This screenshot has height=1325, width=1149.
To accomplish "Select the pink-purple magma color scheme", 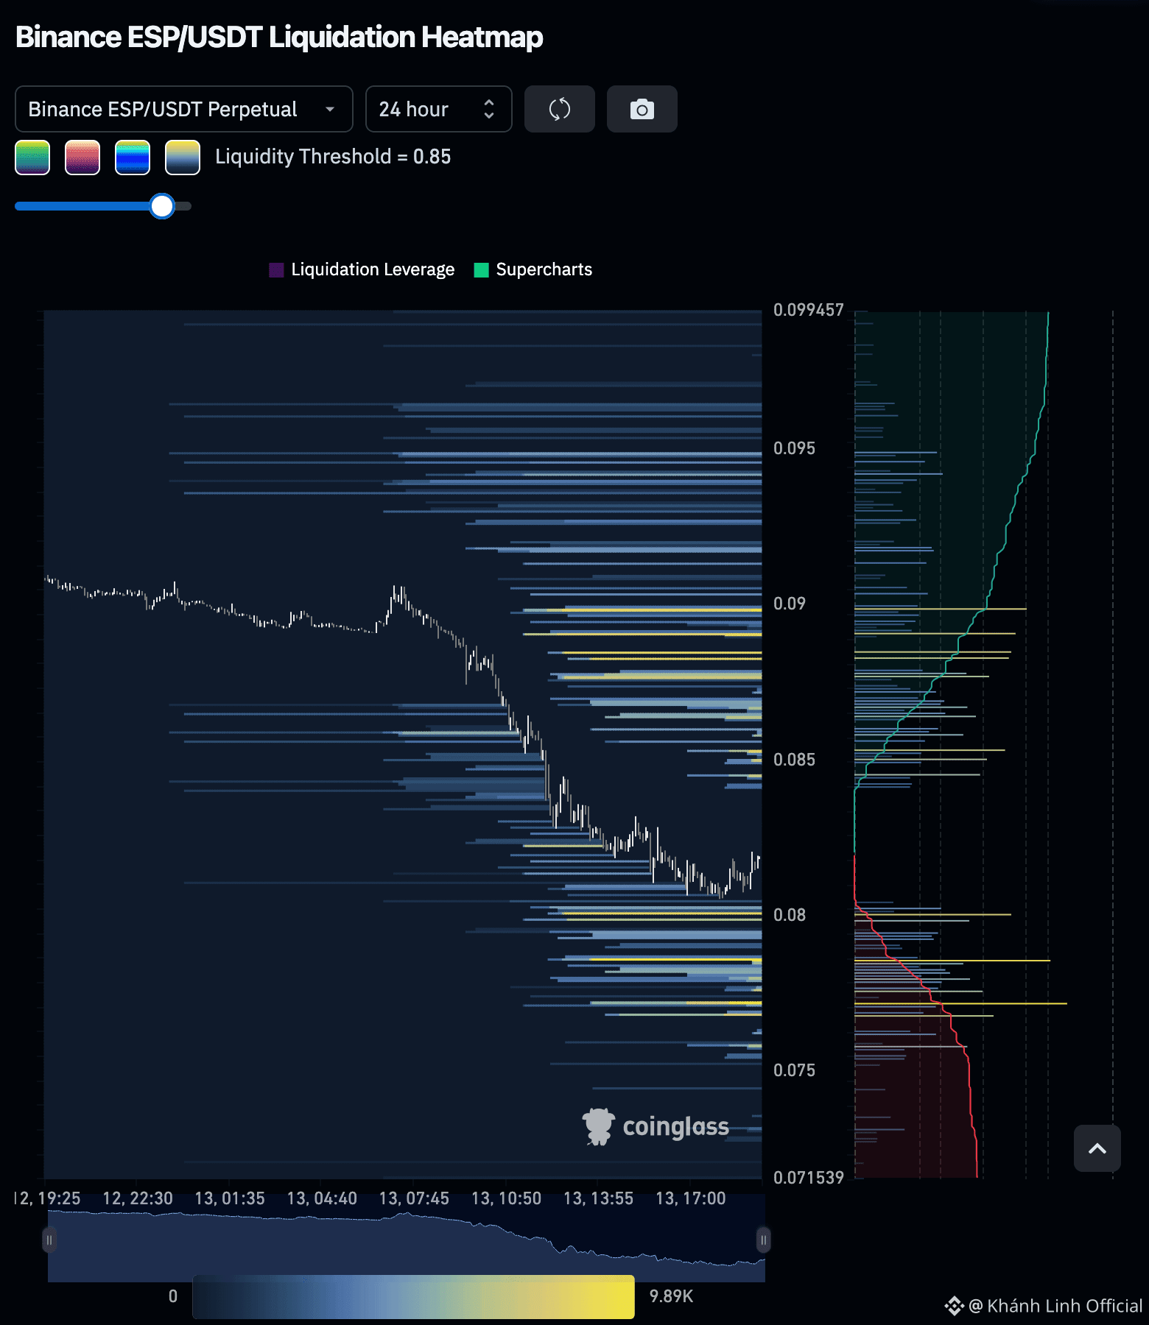I will pos(82,158).
